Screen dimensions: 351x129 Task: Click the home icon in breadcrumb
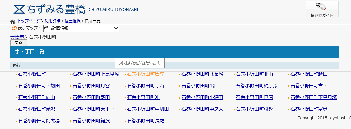click(x=13, y=21)
